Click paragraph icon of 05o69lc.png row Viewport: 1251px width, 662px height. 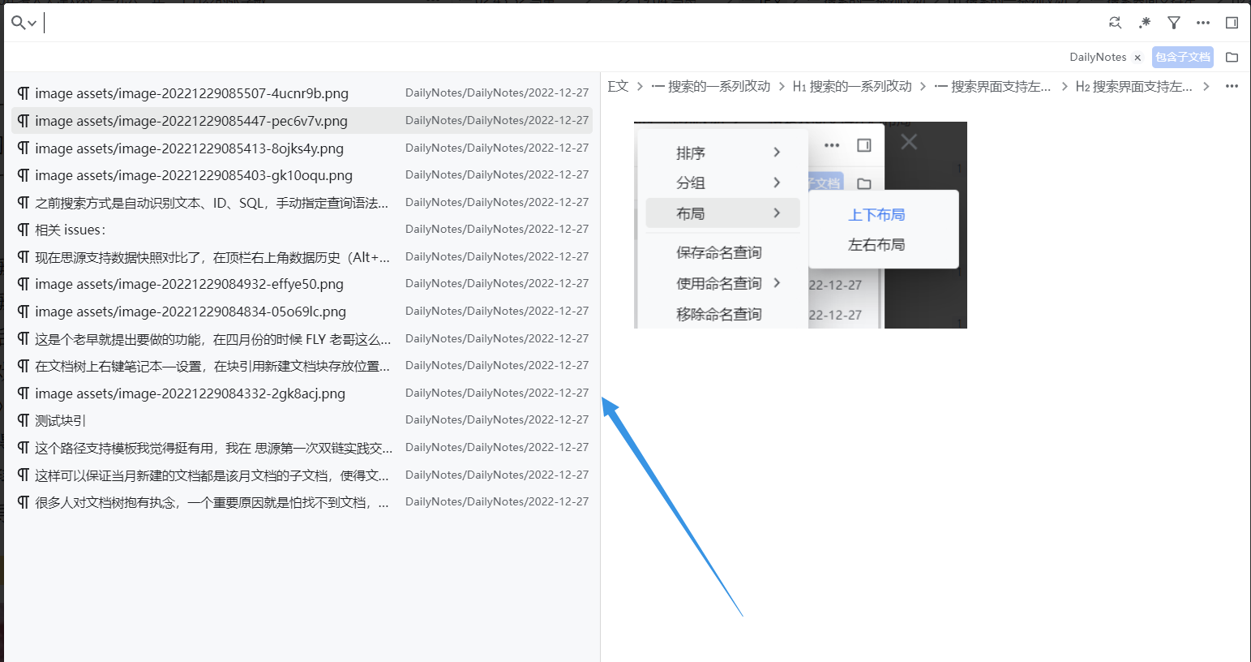pyautogui.click(x=24, y=312)
